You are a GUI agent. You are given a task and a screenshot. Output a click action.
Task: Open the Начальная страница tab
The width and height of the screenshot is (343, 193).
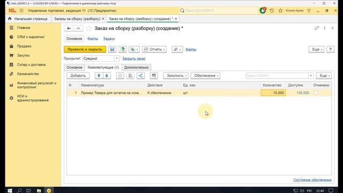click(28, 19)
